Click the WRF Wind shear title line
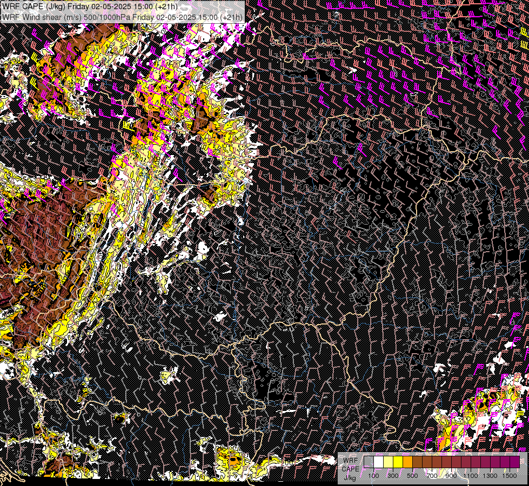This screenshot has width=529, height=486. tap(122, 17)
